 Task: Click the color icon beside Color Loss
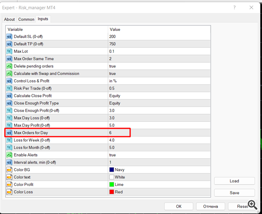pyautogui.click(x=9, y=192)
